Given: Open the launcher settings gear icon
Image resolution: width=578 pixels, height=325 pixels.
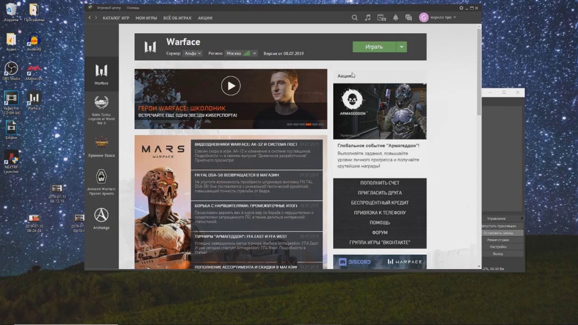Looking at the screenshot, I should (461, 8).
